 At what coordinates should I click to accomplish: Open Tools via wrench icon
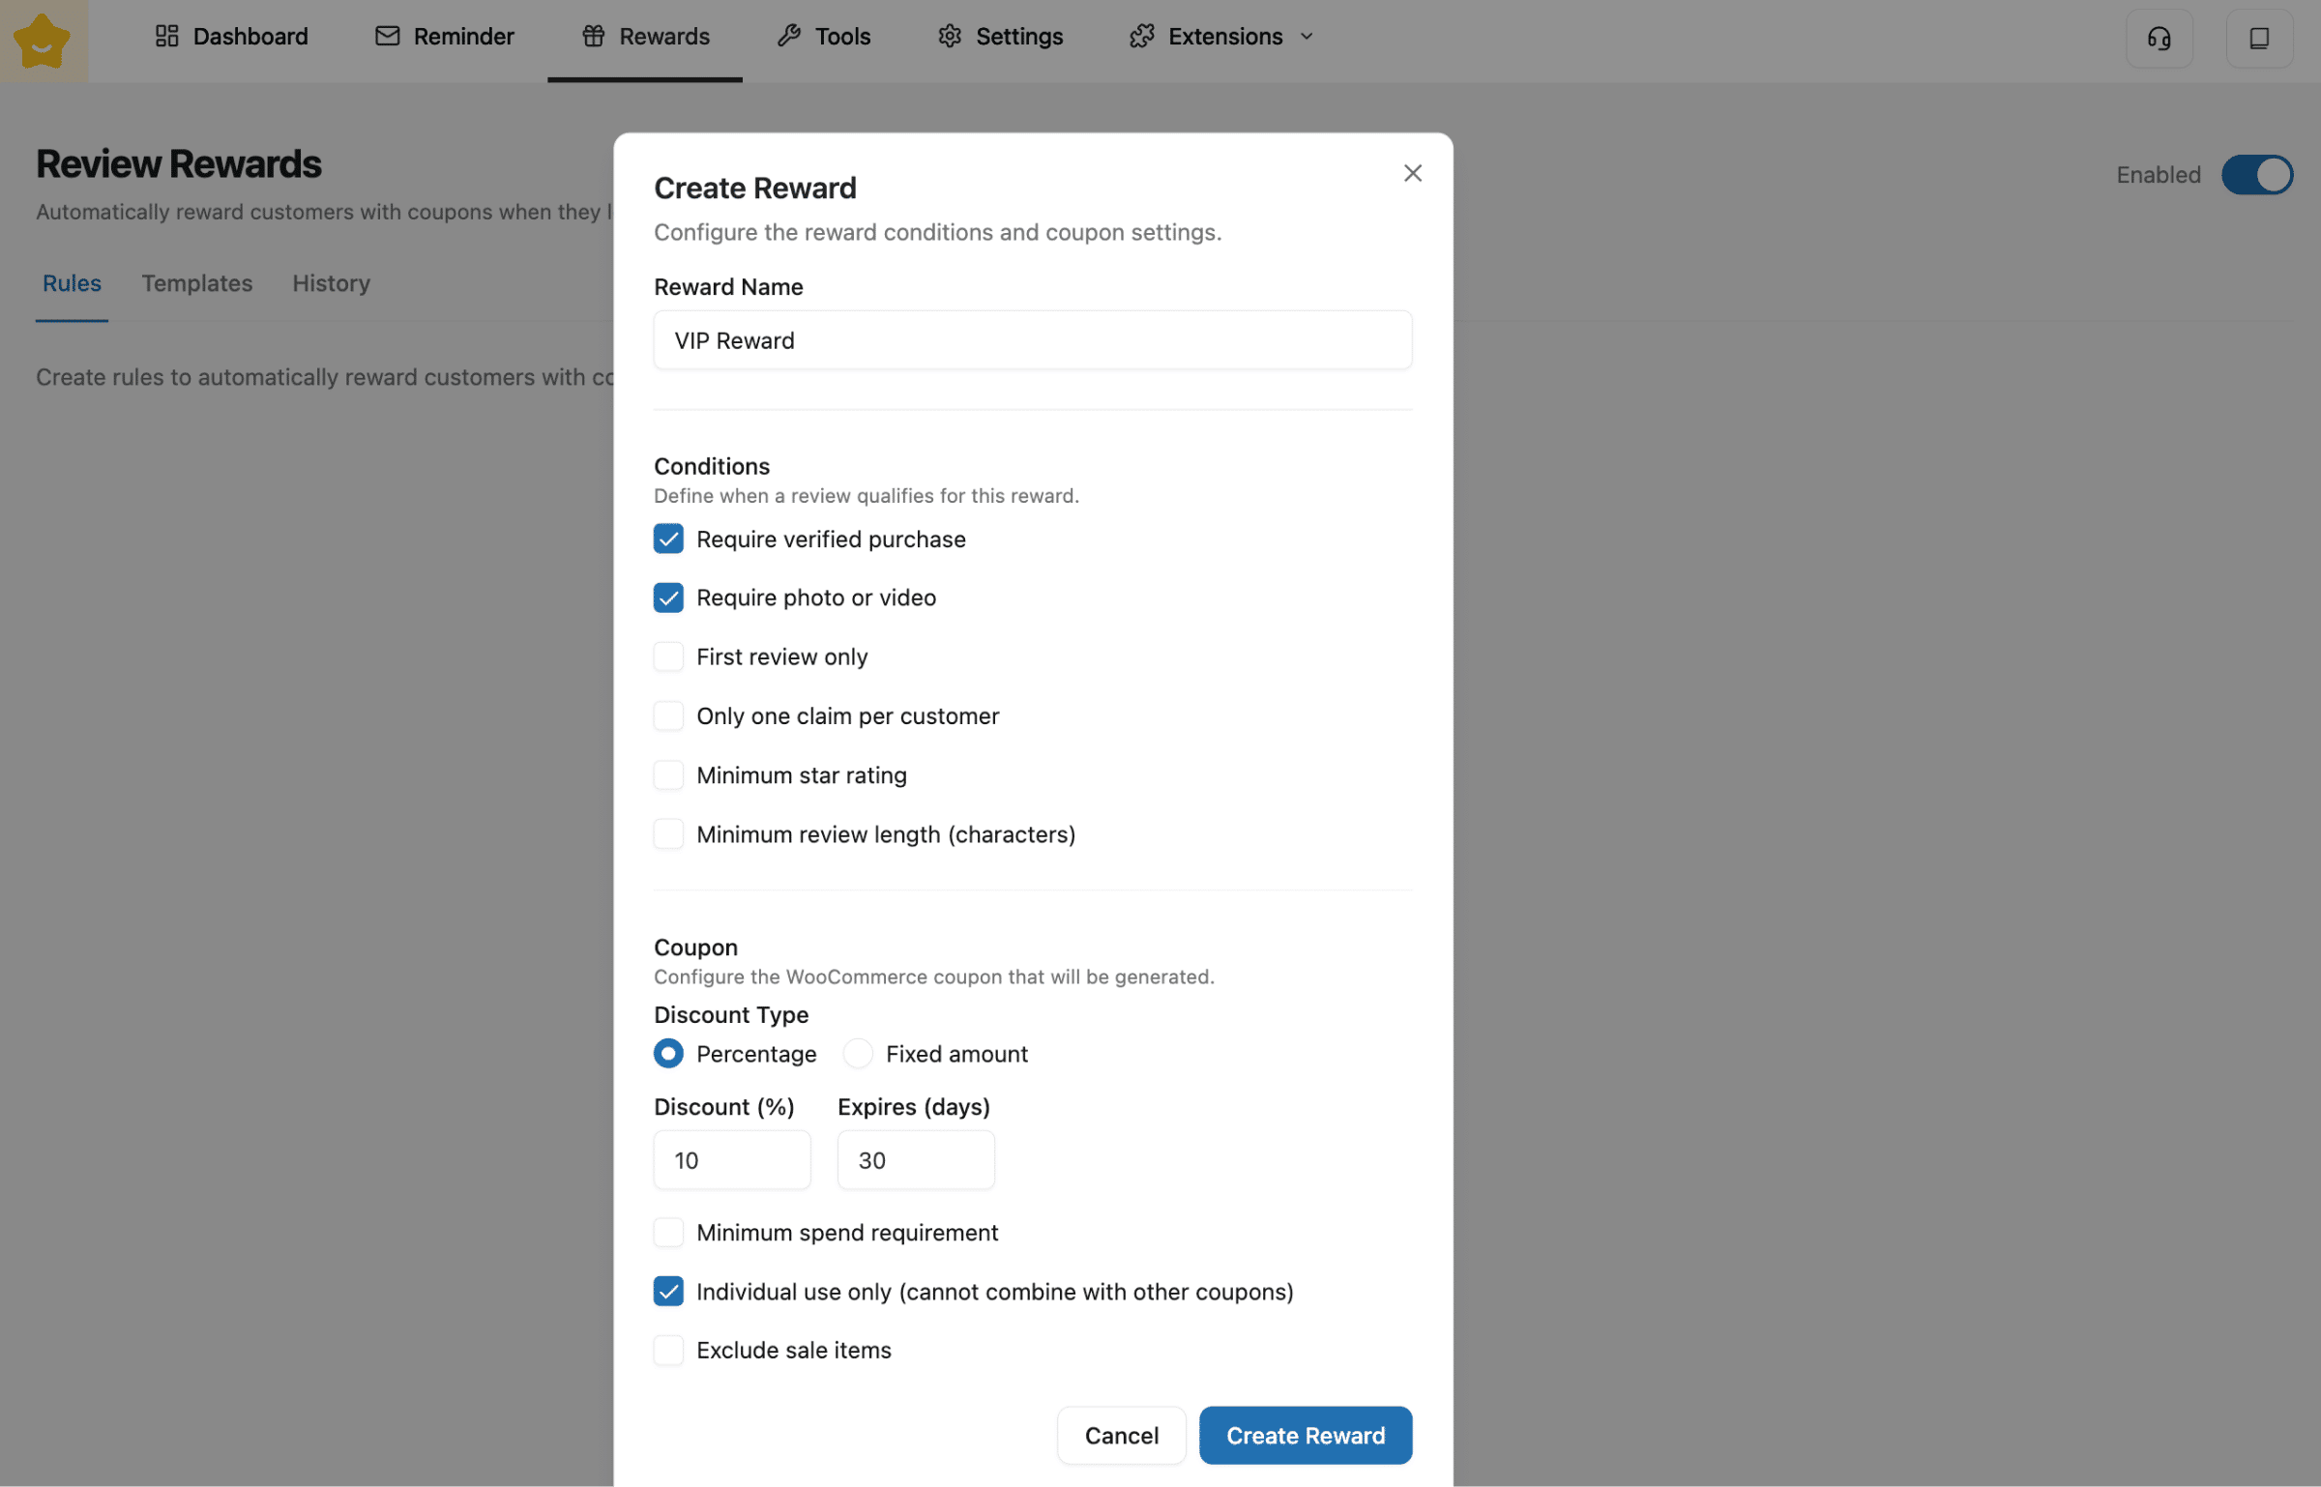789,37
